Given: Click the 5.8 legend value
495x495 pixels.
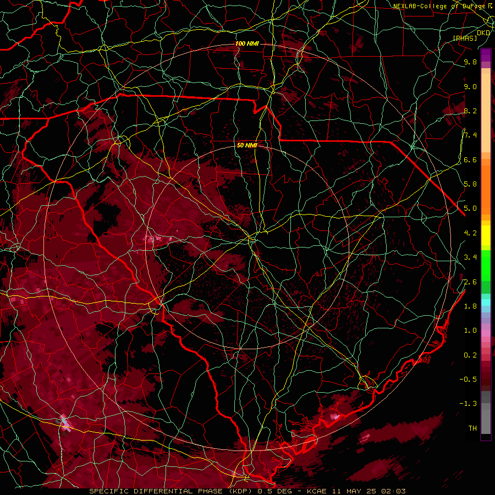Looking at the screenshot, I should pos(470,184).
